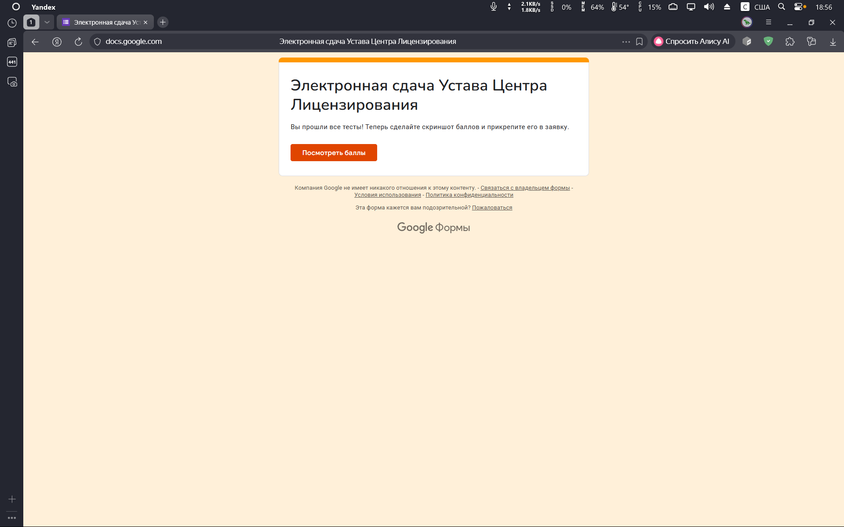Open the screenshot tool in sidebar

tap(12, 82)
